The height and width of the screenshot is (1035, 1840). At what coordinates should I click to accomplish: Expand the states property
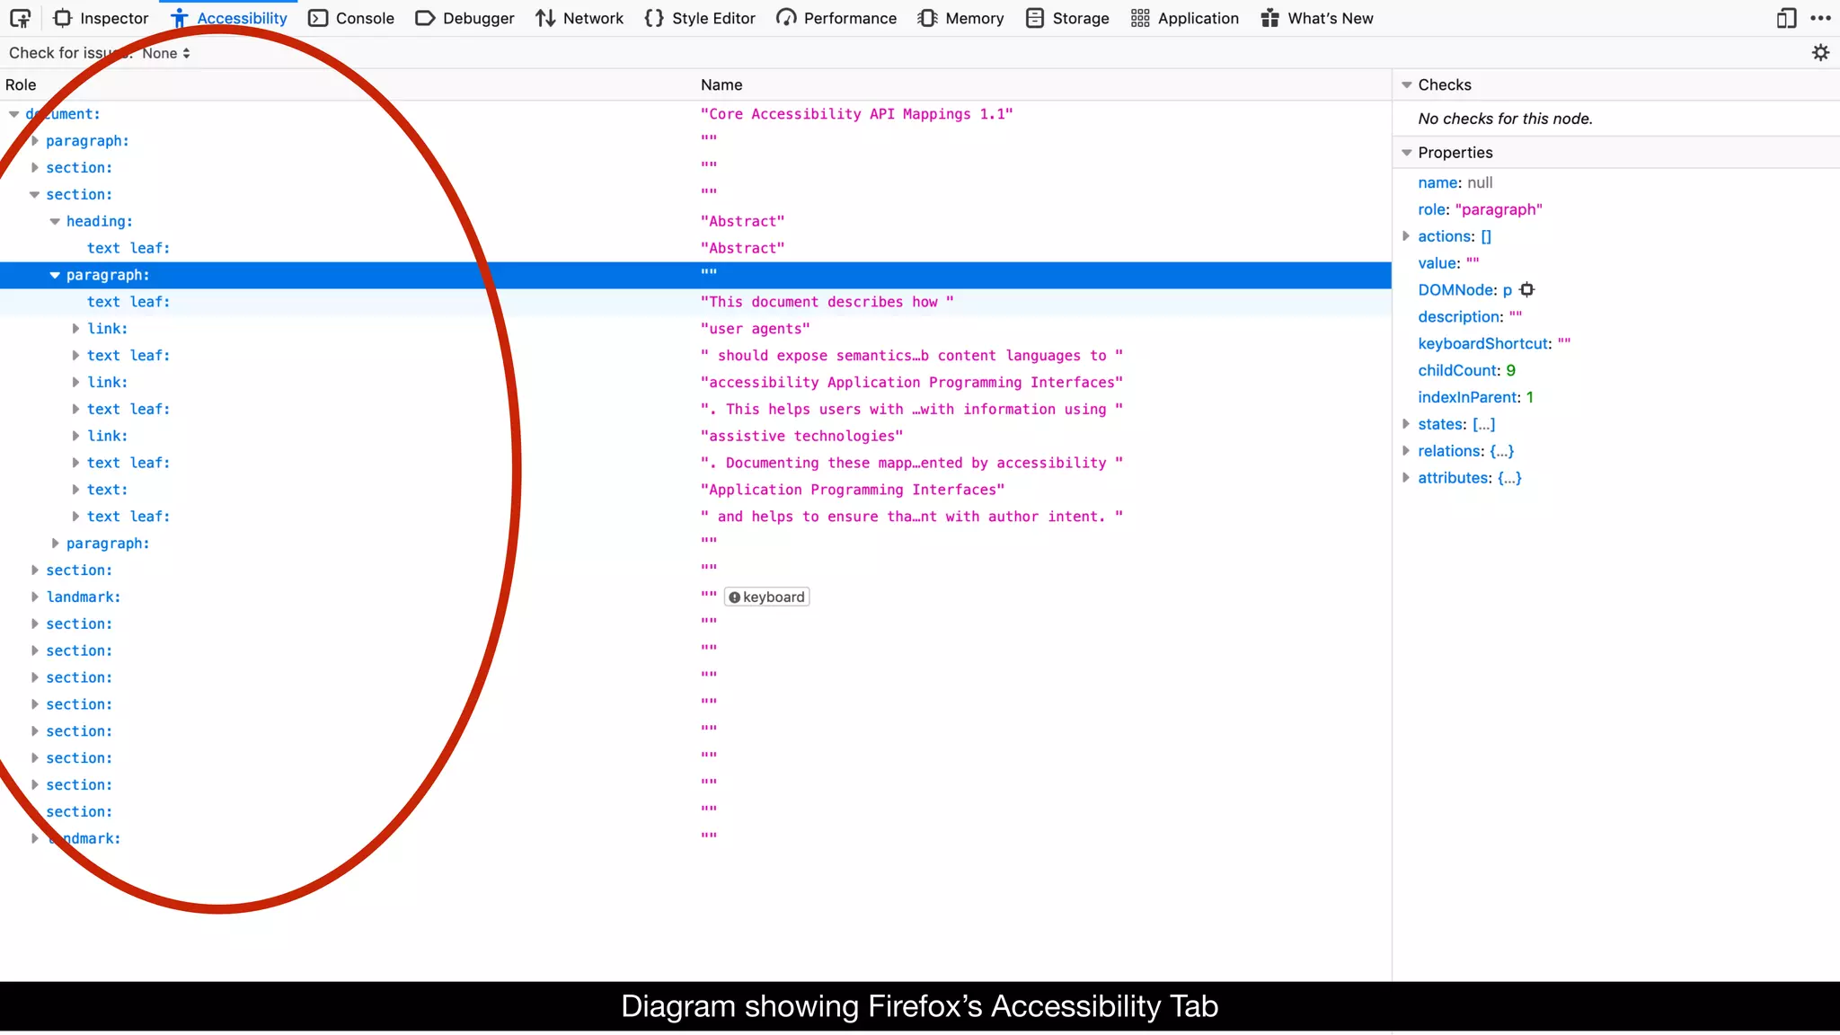[1406, 424]
